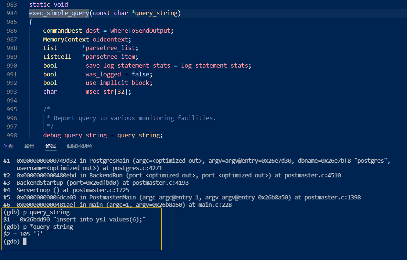407x260 pixels.
Task: Click the #1 PostgresMain stack frame
Action: coord(197,165)
